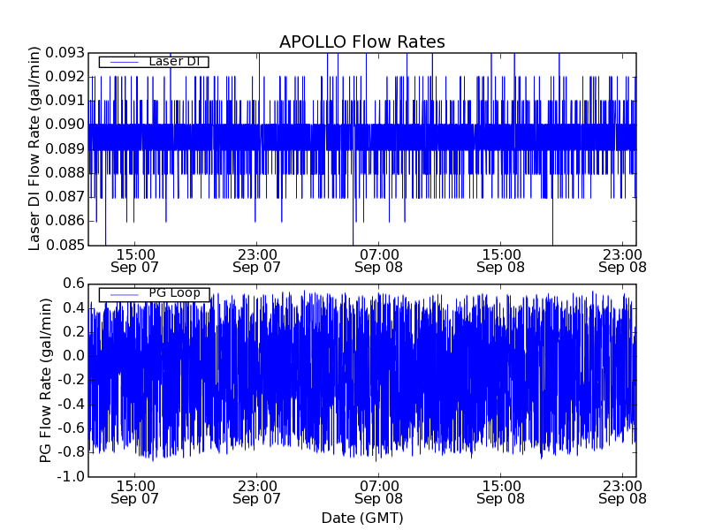
Task: Click the 0.091 tick label
Action: (x=65, y=101)
